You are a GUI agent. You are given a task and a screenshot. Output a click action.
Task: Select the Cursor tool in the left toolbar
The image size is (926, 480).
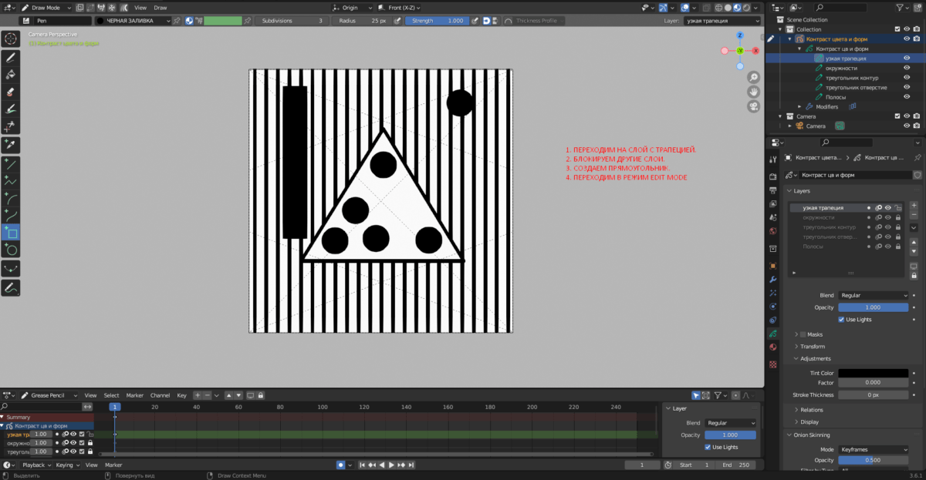point(11,39)
